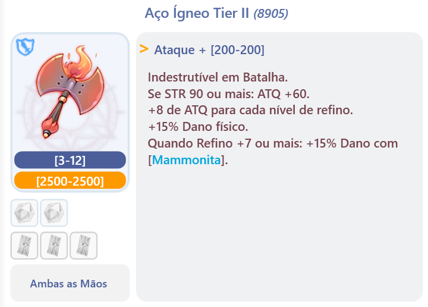
Task: Click the +8 de ATQ refine line
Action: pyautogui.click(x=250, y=110)
